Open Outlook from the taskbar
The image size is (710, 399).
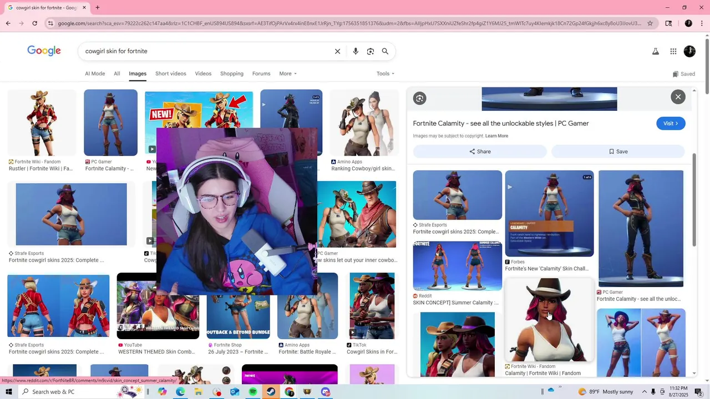point(235,392)
